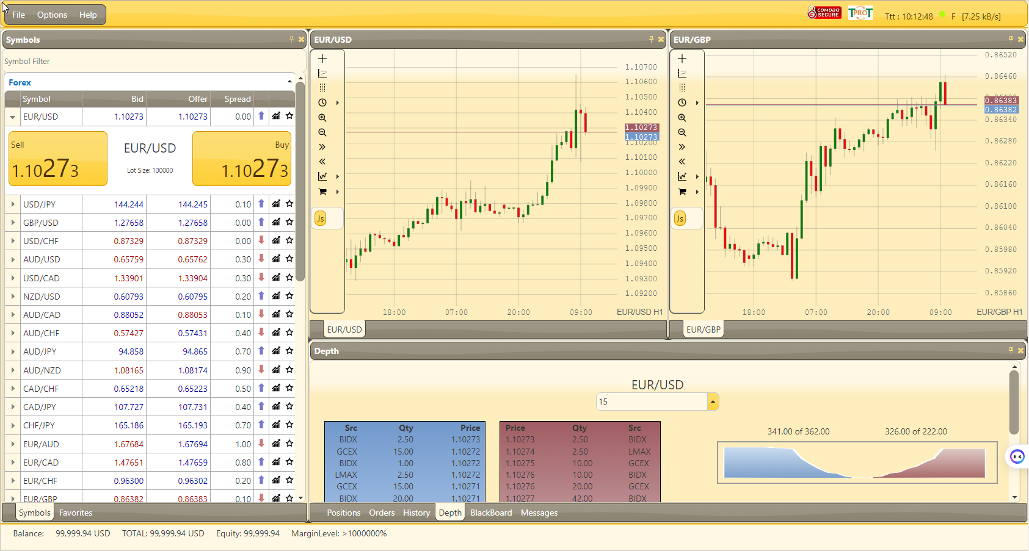The width and height of the screenshot is (1029, 551).
Task: Expand the CHF/JPY symbol row
Action: point(12,425)
